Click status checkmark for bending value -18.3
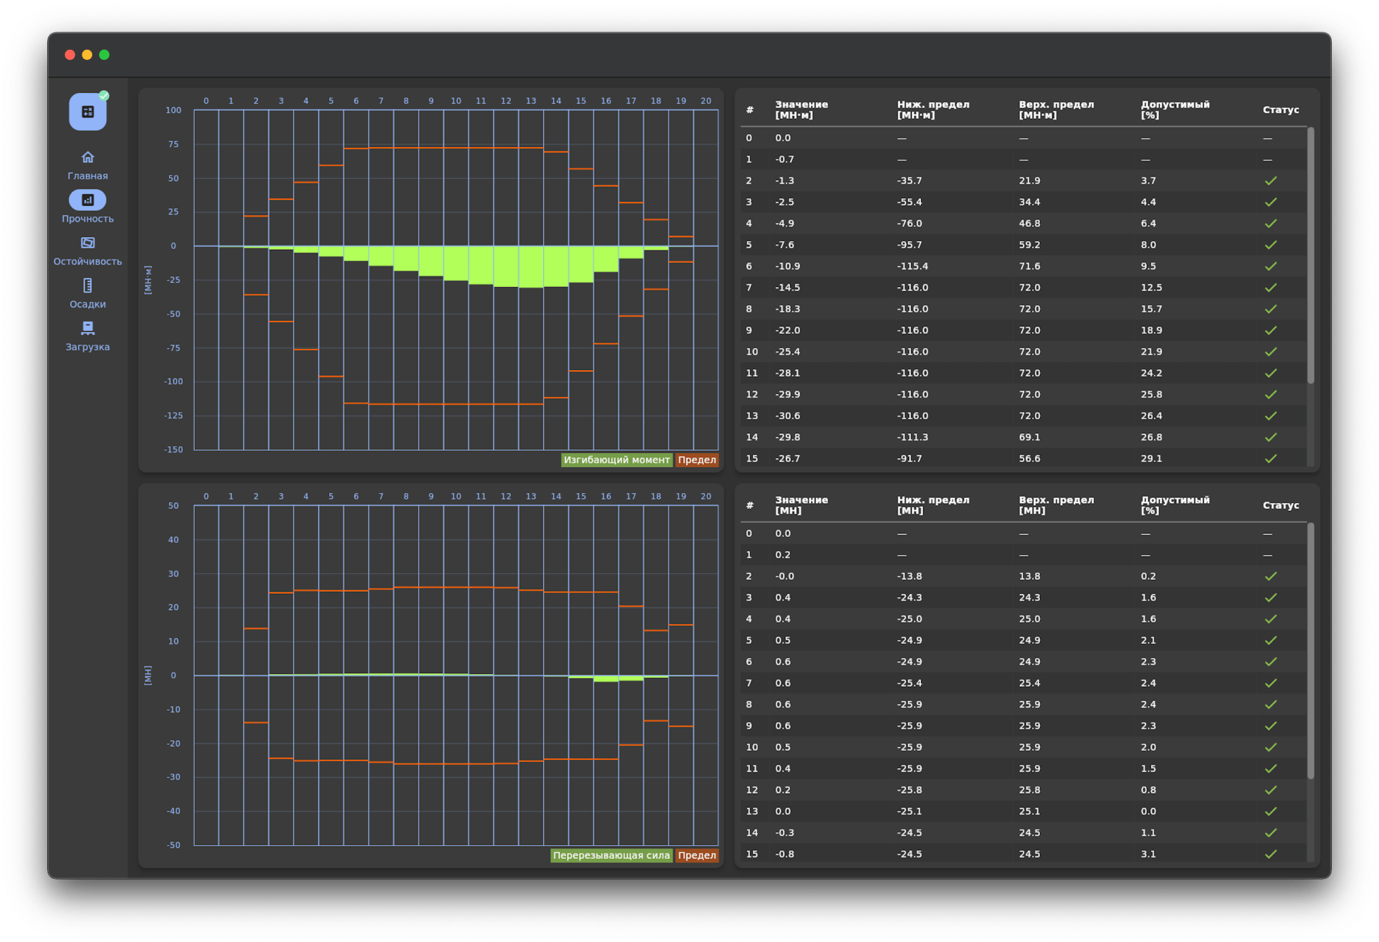1379x942 pixels. (1271, 309)
